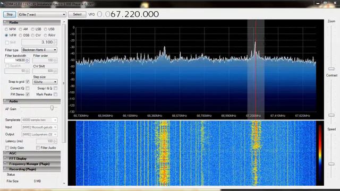The width and height of the screenshot is (340, 191).
Task: Click the File Size 0 MB value
Action: (x=37, y=181)
